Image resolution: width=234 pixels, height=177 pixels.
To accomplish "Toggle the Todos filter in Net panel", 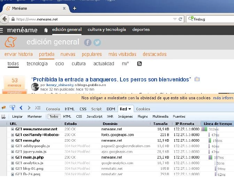I will click(x=54, y=117).
